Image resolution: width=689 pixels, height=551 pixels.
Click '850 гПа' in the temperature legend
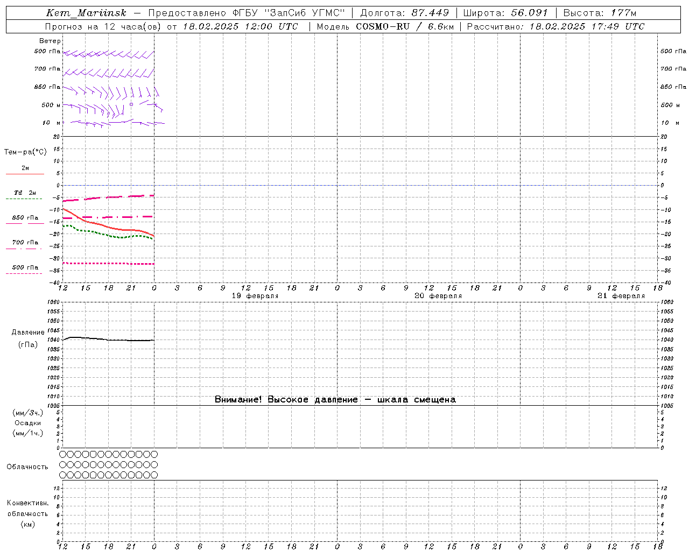coord(25,218)
